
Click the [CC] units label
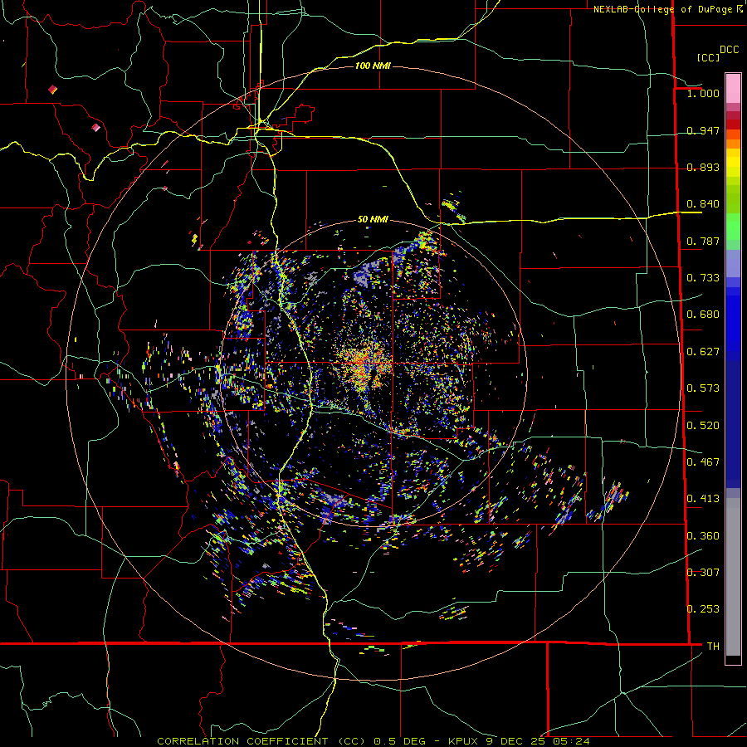(x=709, y=57)
